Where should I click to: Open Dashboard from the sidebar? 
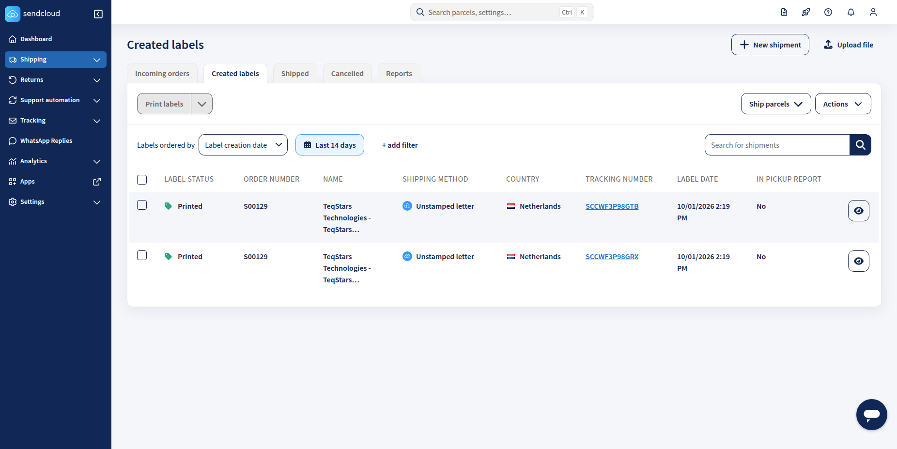[56, 39]
